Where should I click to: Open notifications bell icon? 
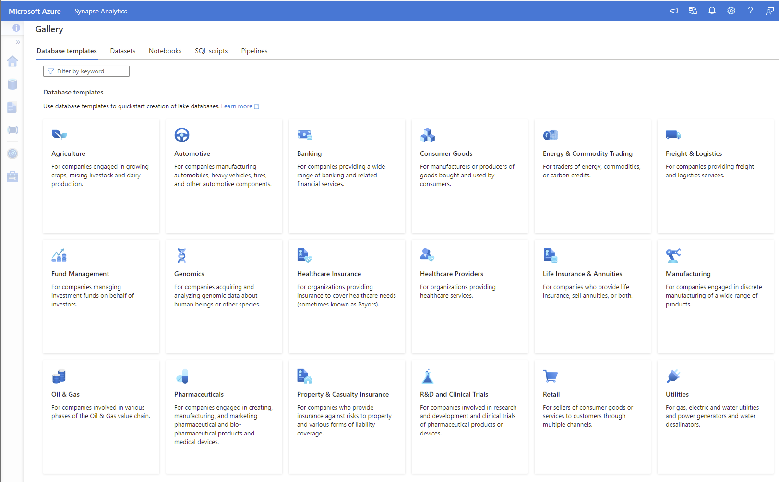pos(712,11)
